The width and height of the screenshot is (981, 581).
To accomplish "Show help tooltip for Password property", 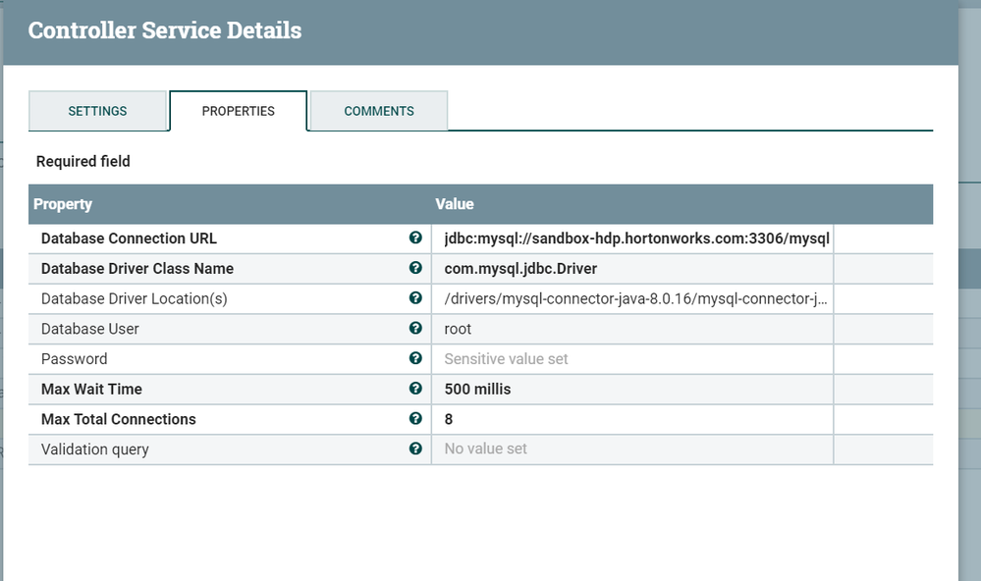I will point(416,359).
